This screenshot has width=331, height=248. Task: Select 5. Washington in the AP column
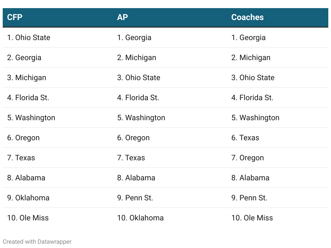point(141,118)
